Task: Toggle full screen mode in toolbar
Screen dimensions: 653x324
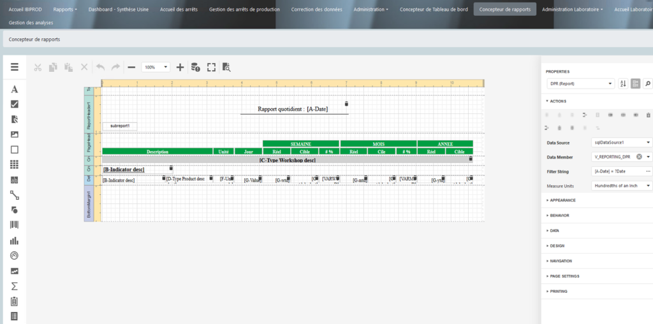Action: [211, 67]
